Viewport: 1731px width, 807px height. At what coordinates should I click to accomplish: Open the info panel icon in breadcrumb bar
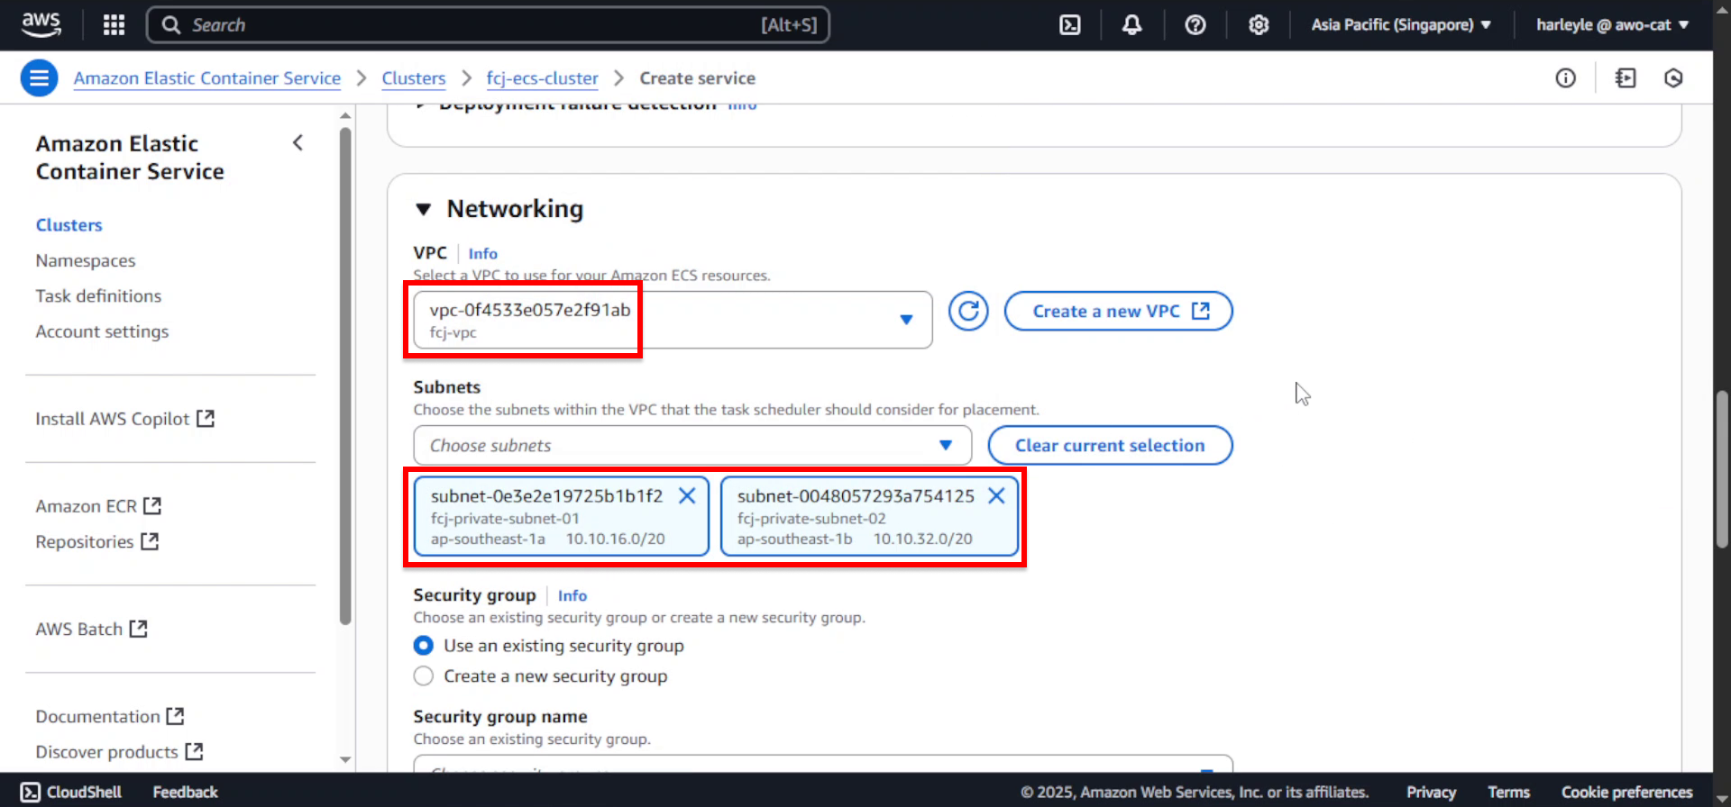[1565, 78]
